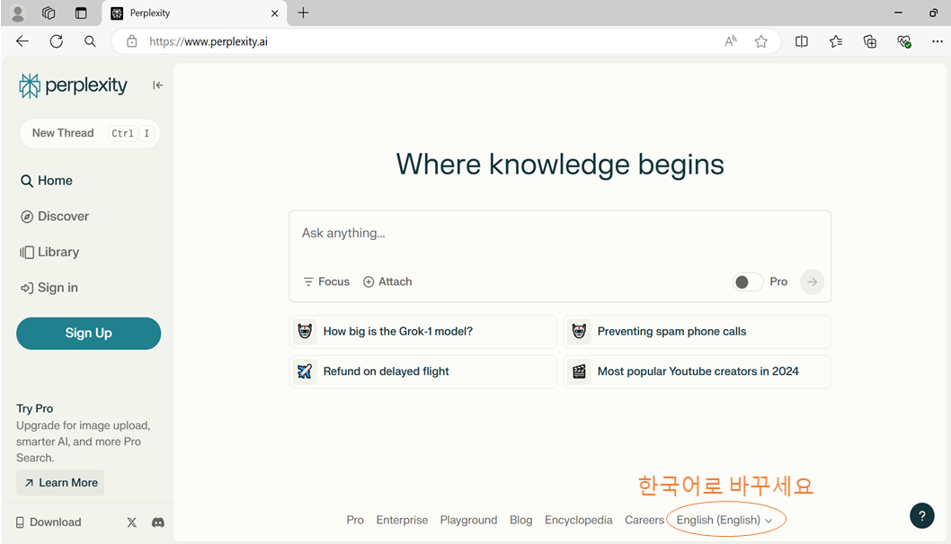Open the Workspaces icon
The width and height of the screenshot is (951, 544).
49,13
